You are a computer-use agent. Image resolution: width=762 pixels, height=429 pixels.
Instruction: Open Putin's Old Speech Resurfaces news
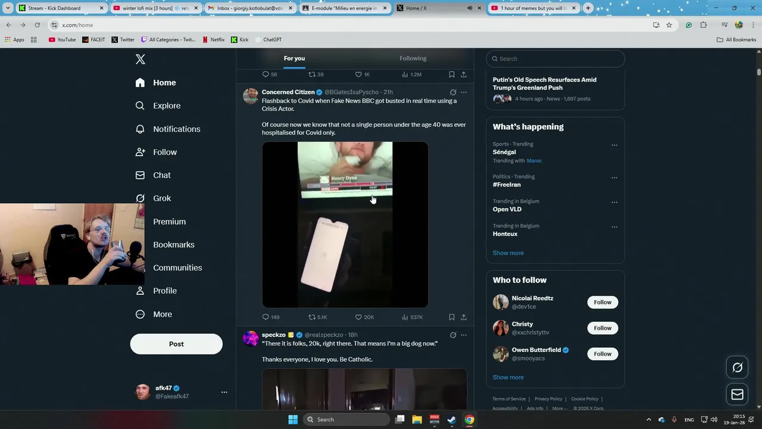click(x=544, y=83)
